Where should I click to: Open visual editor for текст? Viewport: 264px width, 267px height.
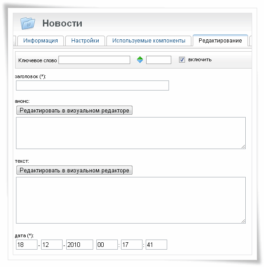[74, 170]
